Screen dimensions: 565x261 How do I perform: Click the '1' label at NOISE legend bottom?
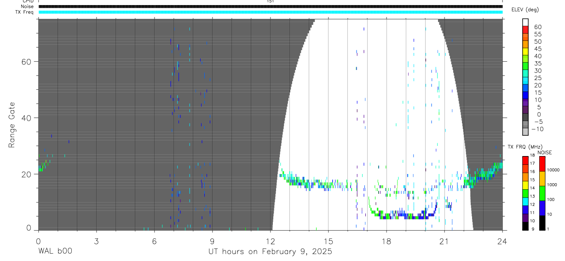[x=548, y=229]
